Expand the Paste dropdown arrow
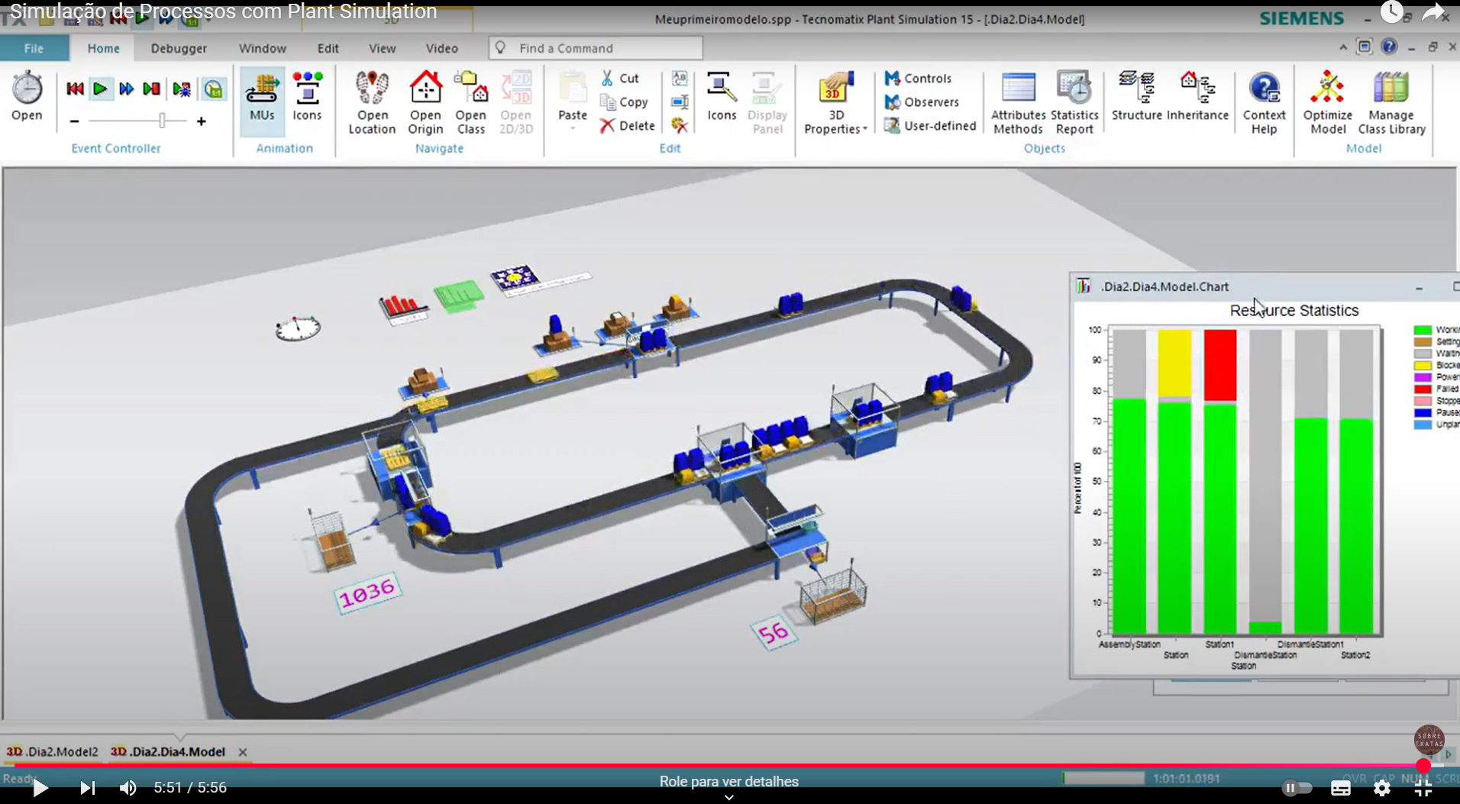This screenshot has width=1460, height=804. click(x=573, y=129)
